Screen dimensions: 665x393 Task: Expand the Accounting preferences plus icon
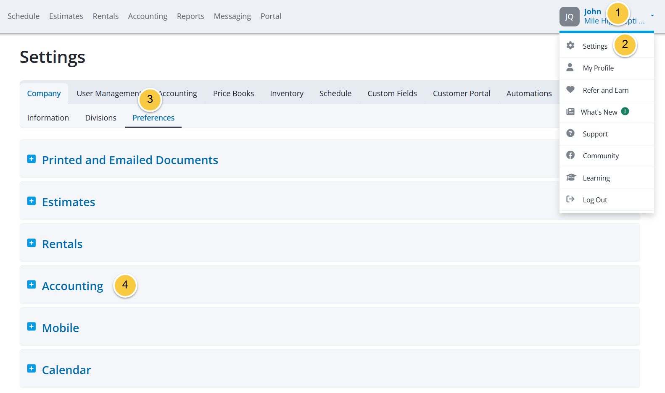tap(32, 284)
